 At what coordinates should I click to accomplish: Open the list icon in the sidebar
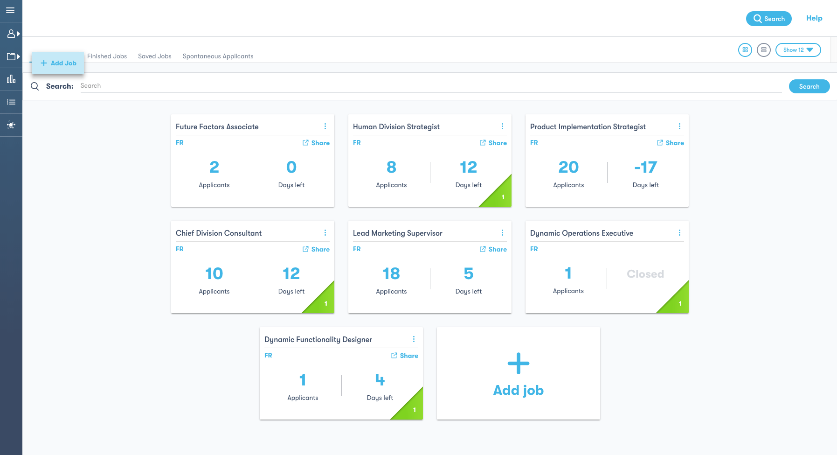tap(11, 102)
